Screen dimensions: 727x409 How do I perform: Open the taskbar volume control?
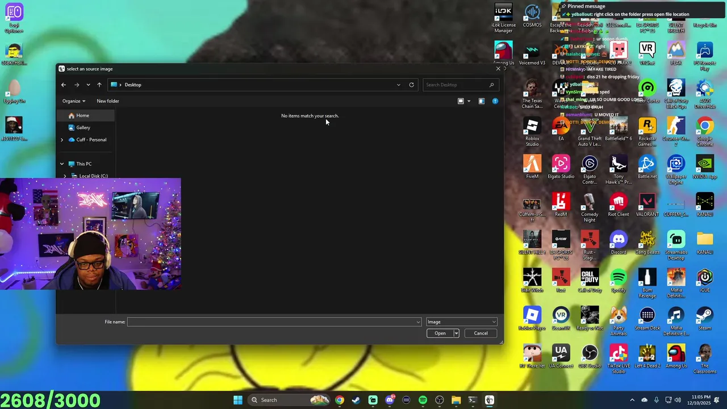pyautogui.click(x=678, y=400)
